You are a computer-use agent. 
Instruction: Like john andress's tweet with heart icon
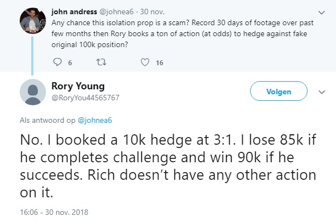coord(145,62)
